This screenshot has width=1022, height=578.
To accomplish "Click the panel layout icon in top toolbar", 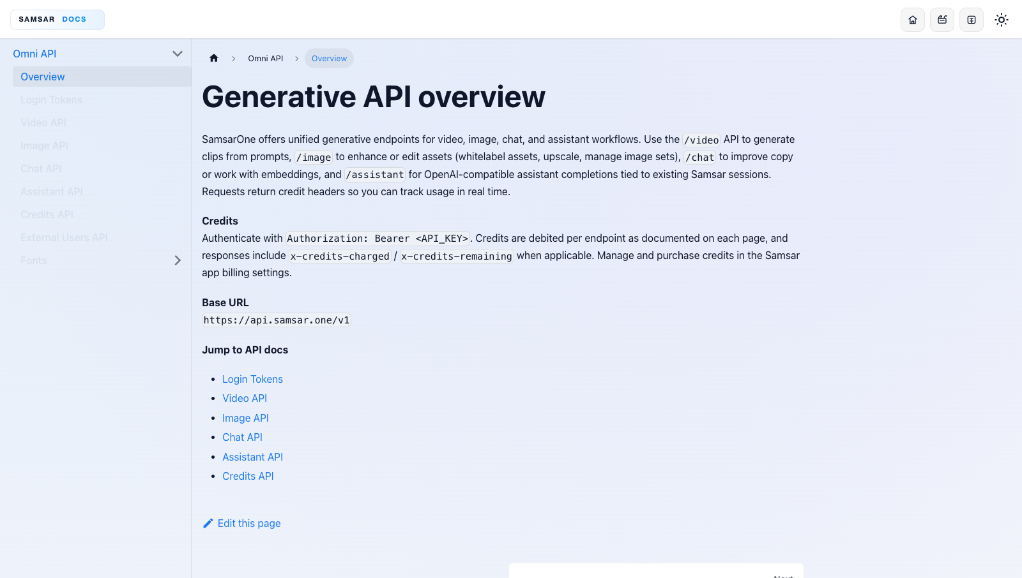I will click(x=971, y=19).
